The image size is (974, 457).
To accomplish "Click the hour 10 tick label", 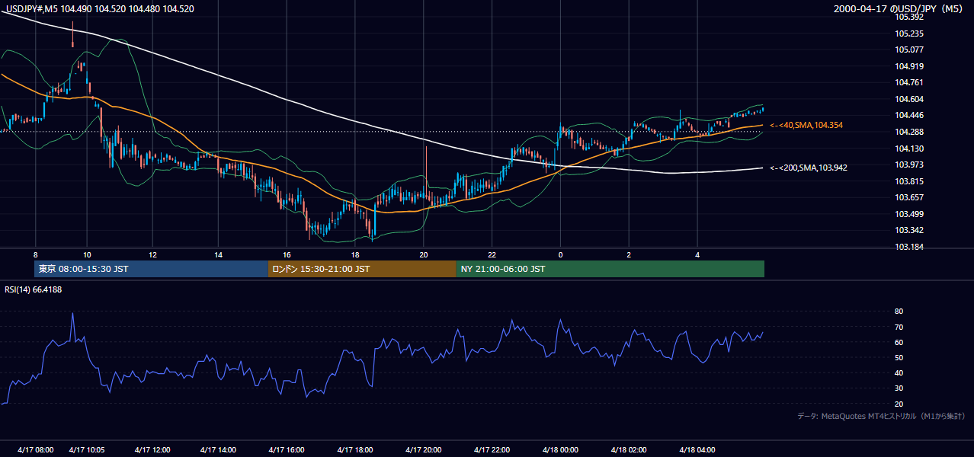I will [x=87, y=254].
